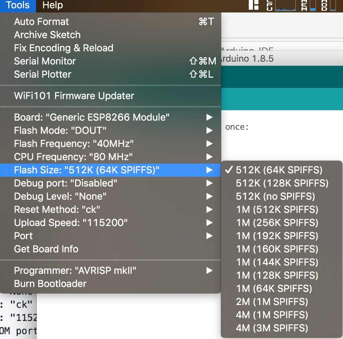Select 2M (1M SPIFFS) flash size
The image size is (343, 339).
click(282, 302)
